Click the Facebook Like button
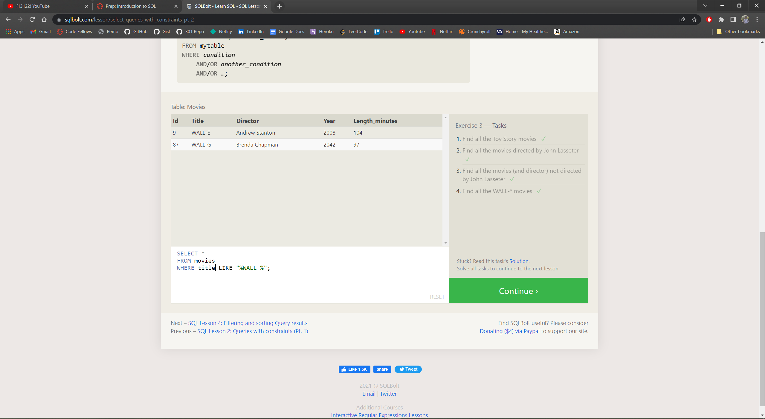 (354, 369)
